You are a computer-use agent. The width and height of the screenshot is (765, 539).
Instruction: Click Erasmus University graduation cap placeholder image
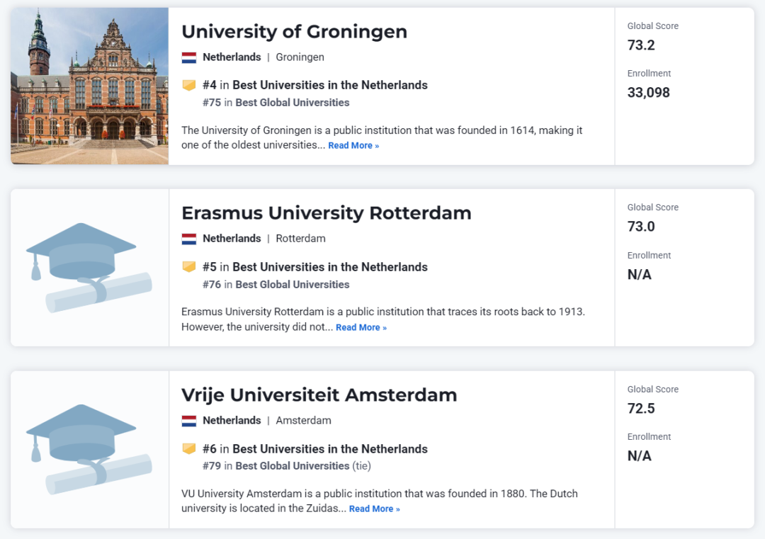89,268
